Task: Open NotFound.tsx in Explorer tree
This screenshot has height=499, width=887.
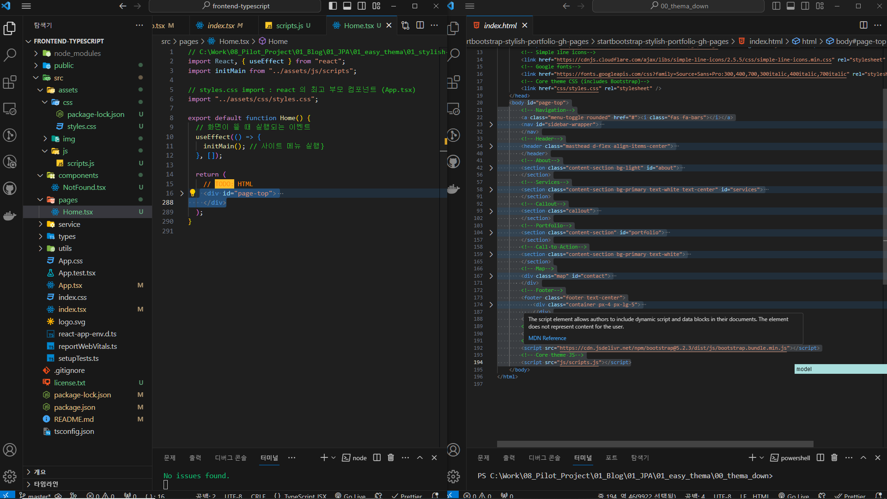Action: (85, 187)
